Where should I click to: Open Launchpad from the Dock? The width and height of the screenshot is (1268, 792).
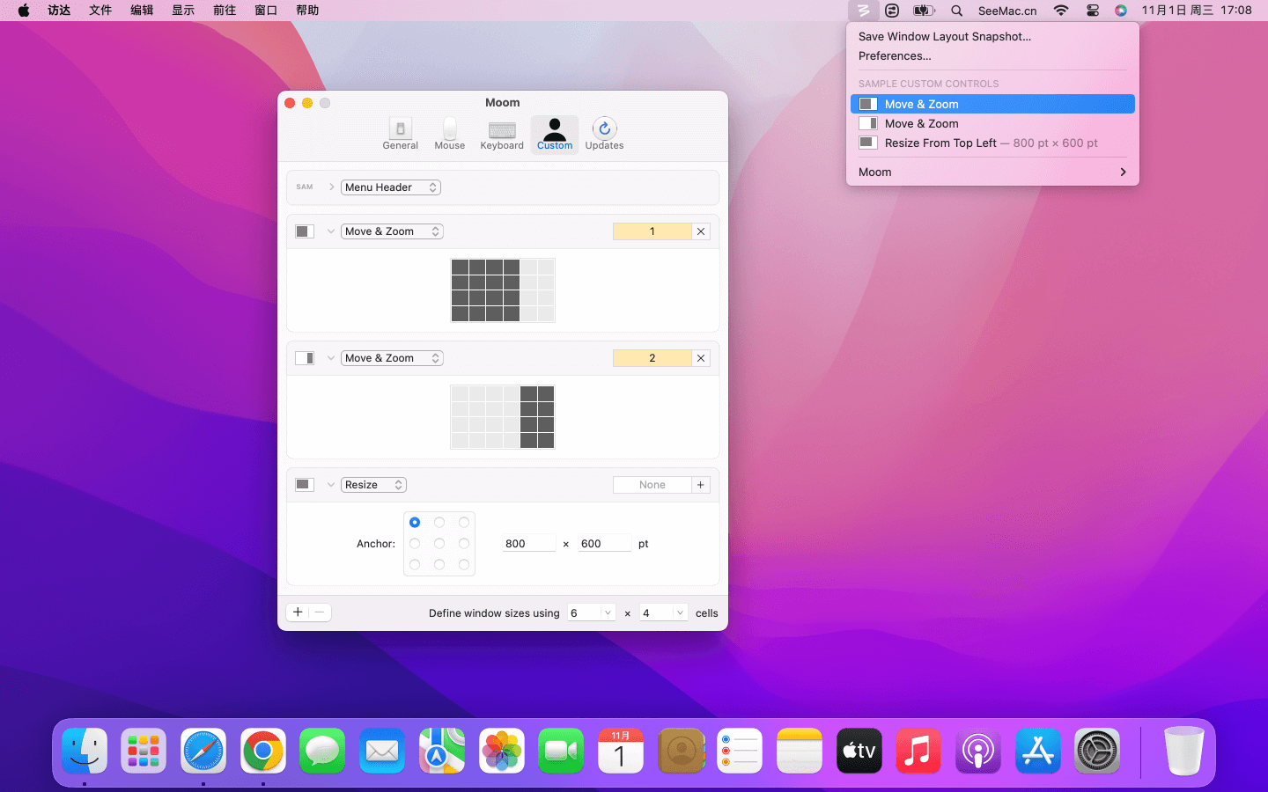144,751
